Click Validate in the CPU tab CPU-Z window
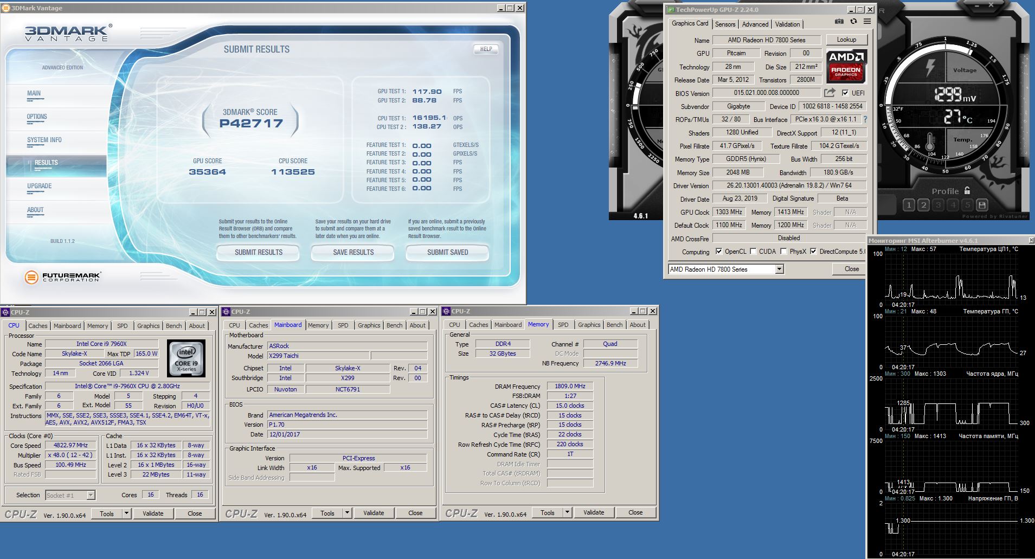The height and width of the screenshot is (559, 1035). tap(153, 513)
